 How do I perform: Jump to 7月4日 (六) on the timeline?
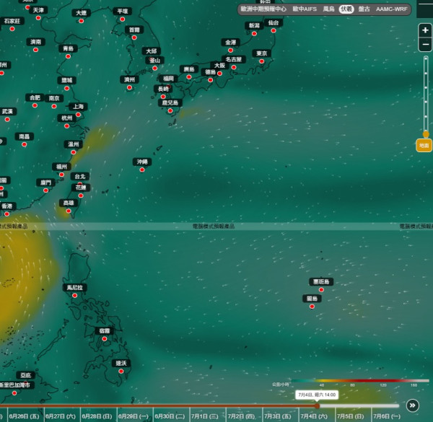[314, 416]
